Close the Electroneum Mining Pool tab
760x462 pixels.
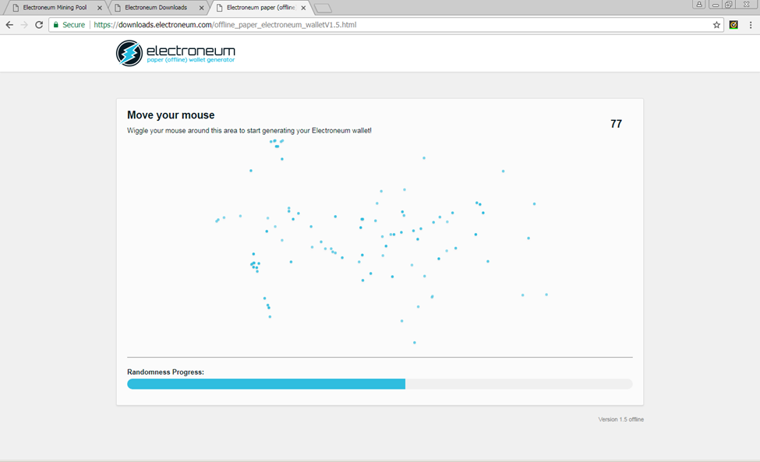tap(100, 8)
